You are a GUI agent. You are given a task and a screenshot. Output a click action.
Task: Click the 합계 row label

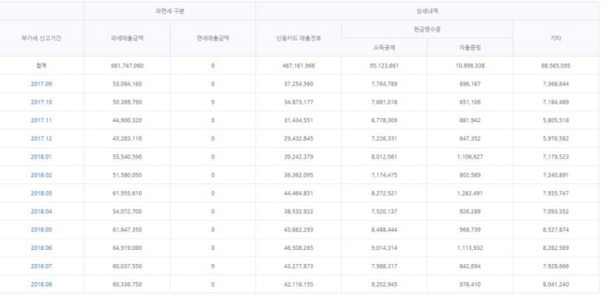(41, 66)
